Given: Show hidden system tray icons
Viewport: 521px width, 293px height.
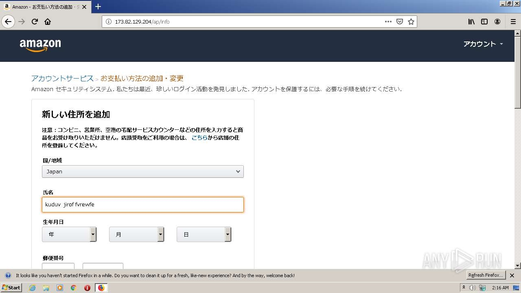Looking at the screenshot, I should (464, 288).
